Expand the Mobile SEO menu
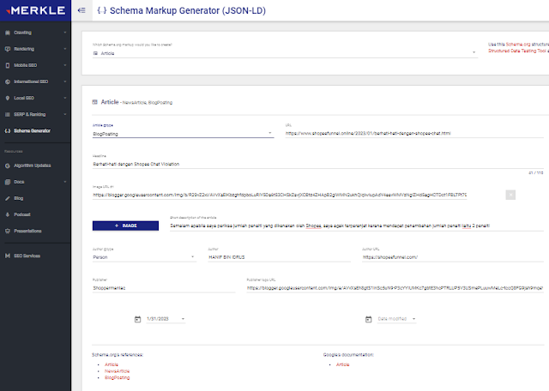 tap(65, 65)
